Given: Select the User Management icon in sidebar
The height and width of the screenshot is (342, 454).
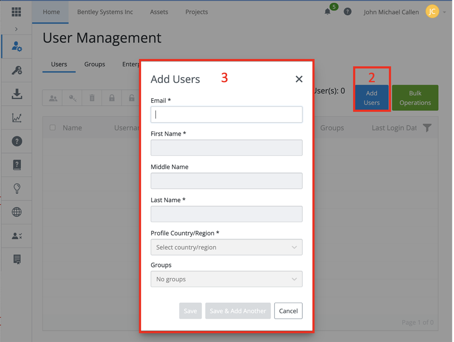Looking at the screenshot, I should 16,46.
